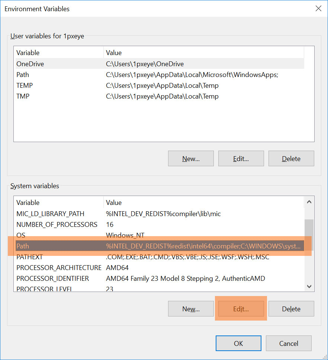Image resolution: width=328 pixels, height=360 pixels.
Task: Select the user Path variable row
Action: point(23,75)
